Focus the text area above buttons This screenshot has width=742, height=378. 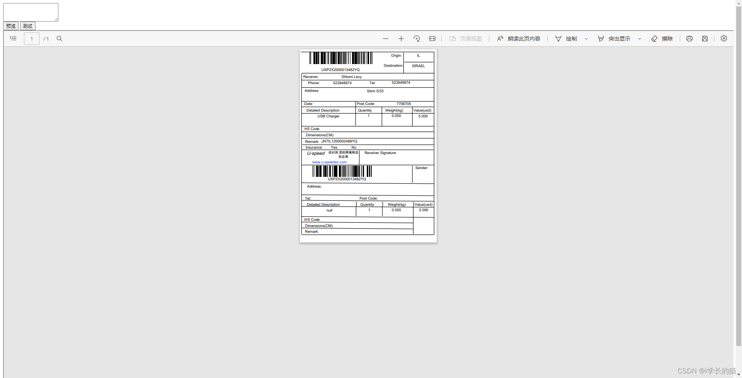31,12
